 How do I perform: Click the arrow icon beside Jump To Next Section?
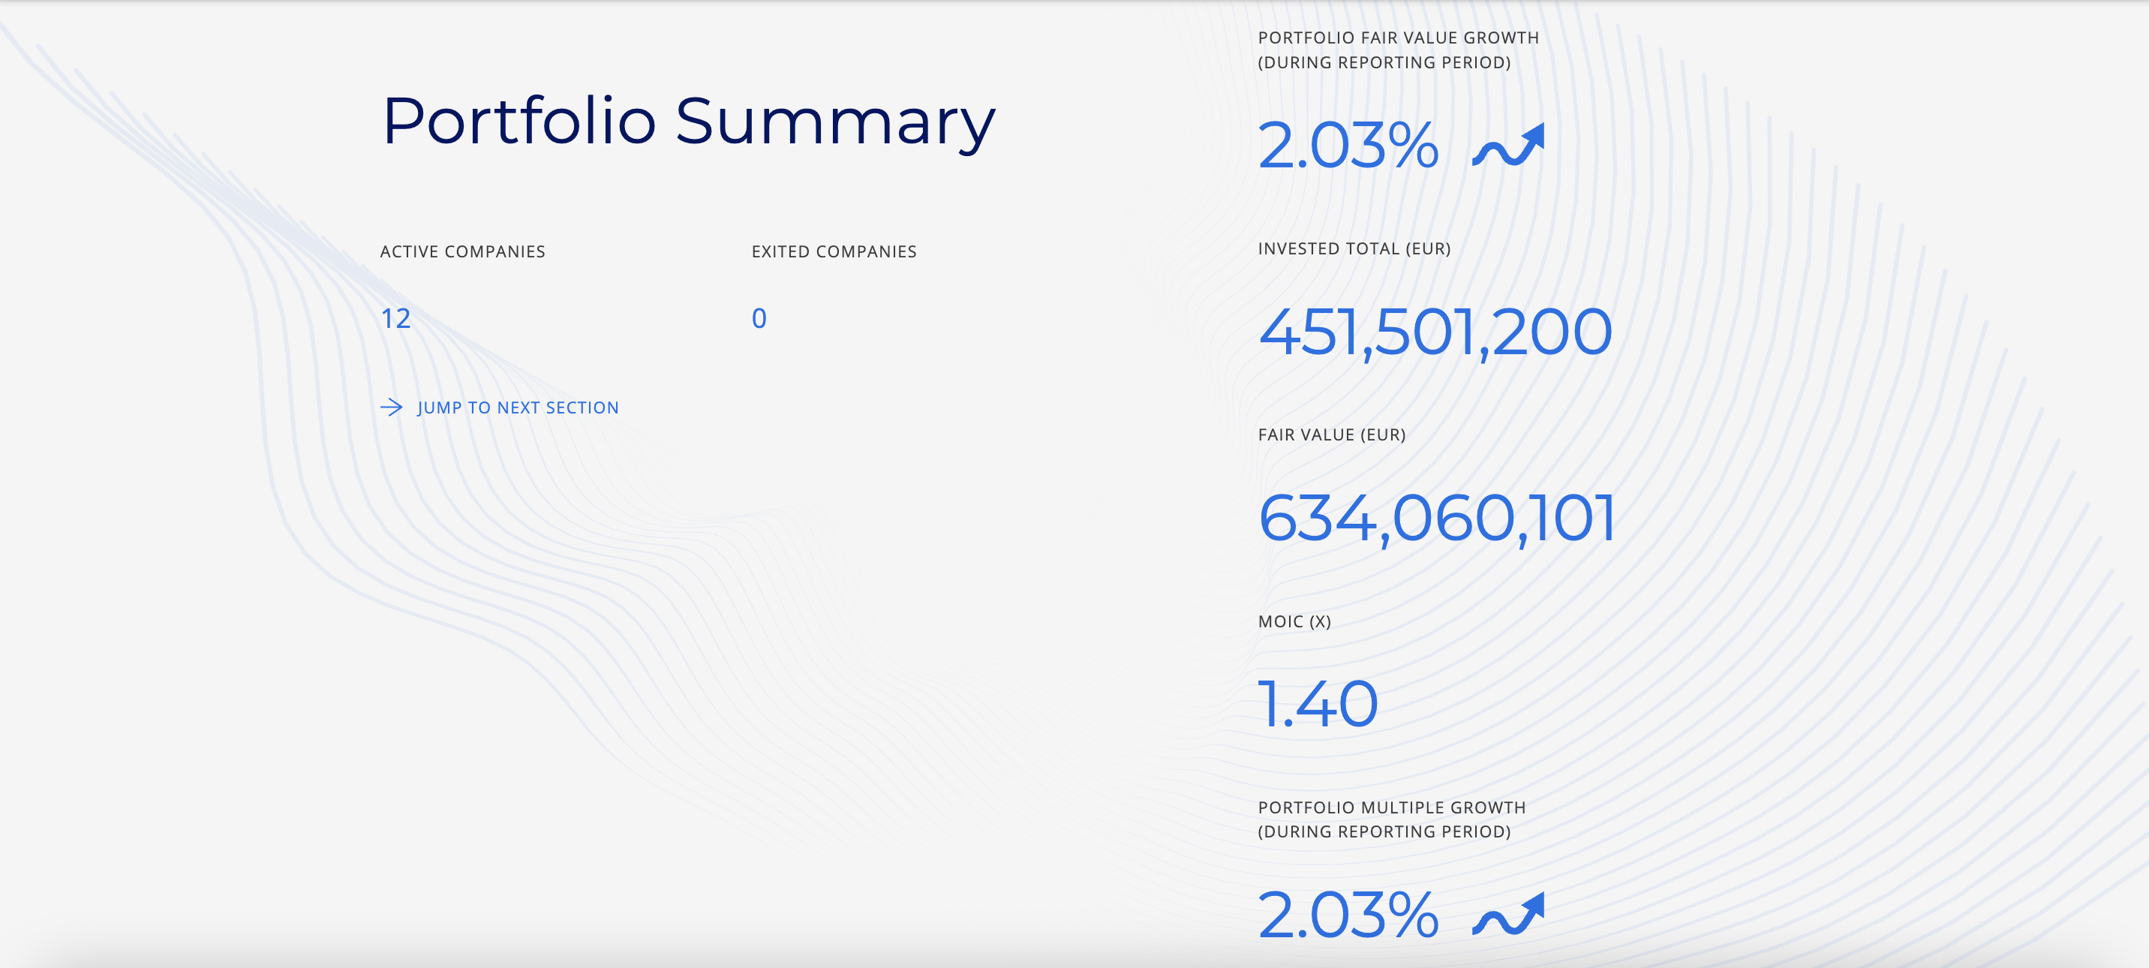point(391,407)
